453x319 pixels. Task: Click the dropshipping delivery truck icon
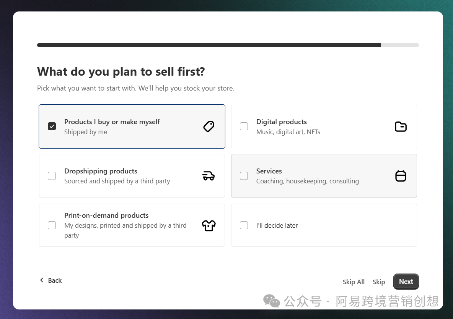[209, 176]
